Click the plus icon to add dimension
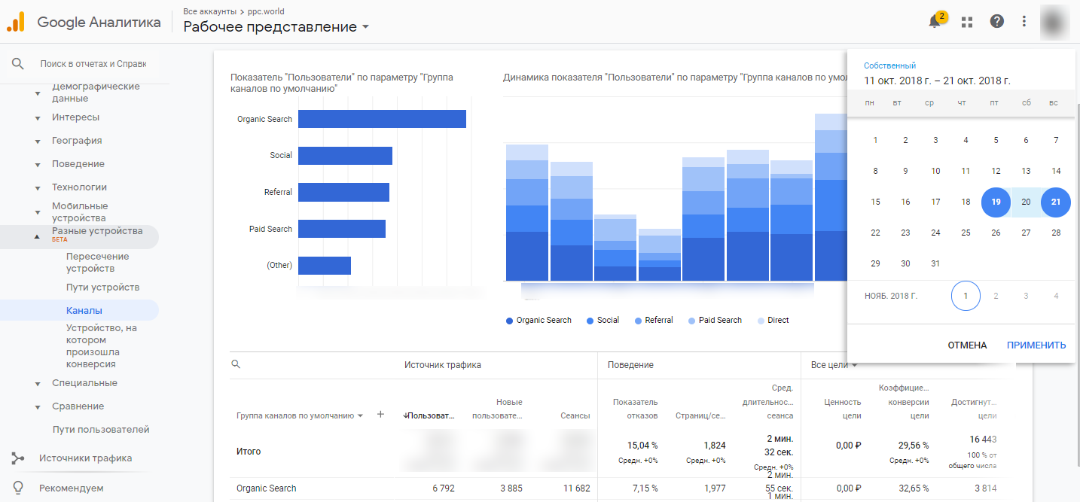Screen dimensions: 1080x502 click(x=380, y=415)
